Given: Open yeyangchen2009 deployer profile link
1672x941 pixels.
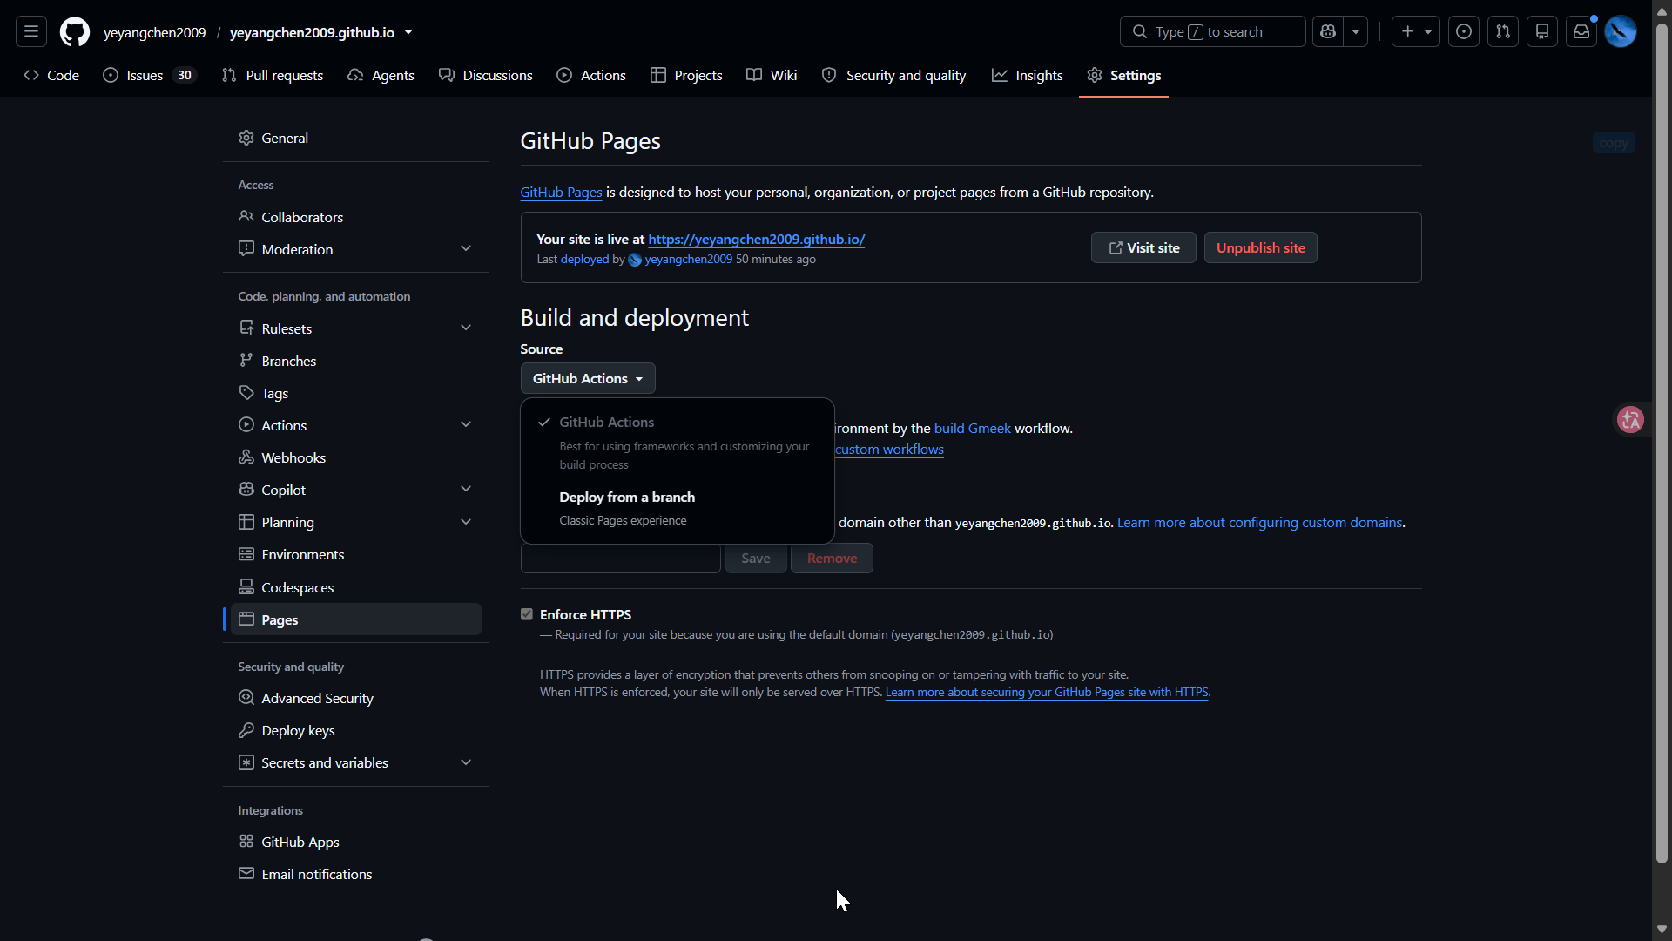Looking at the screenshot, I should [688, 260].
